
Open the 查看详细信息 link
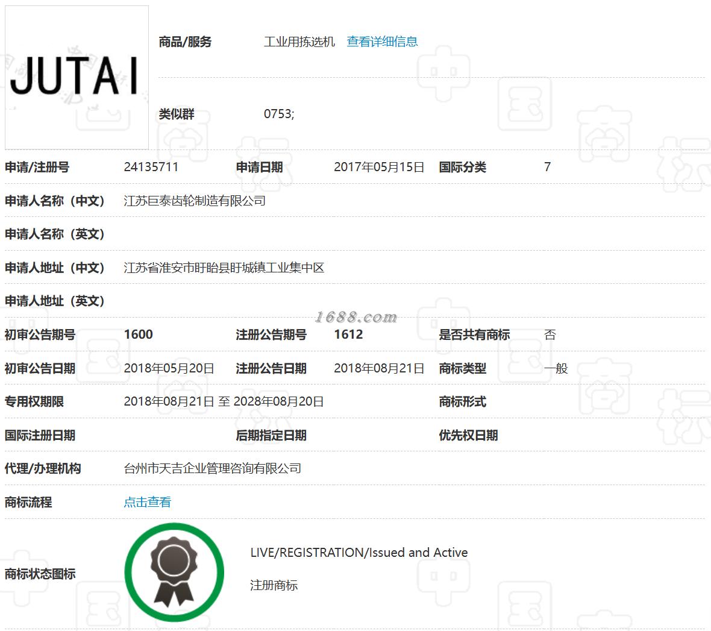click(382, 42)
